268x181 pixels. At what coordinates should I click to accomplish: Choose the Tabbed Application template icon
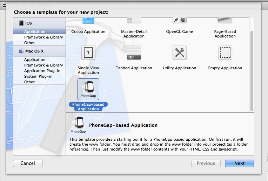pyautogui.click(x=134, y=53)
